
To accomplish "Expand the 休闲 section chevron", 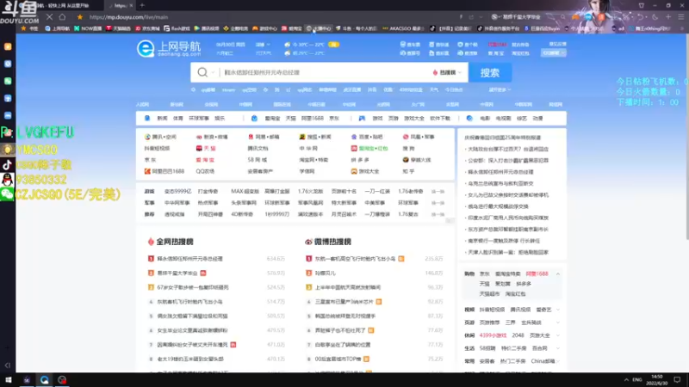I will pyautogui.click(x=558, y=335).
